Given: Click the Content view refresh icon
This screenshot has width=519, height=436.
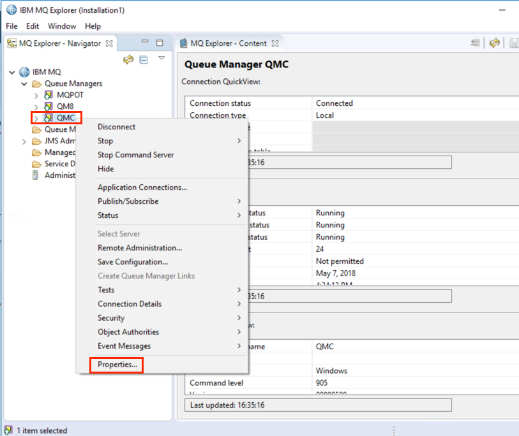Looking at the screenshot, I should 495,43.
